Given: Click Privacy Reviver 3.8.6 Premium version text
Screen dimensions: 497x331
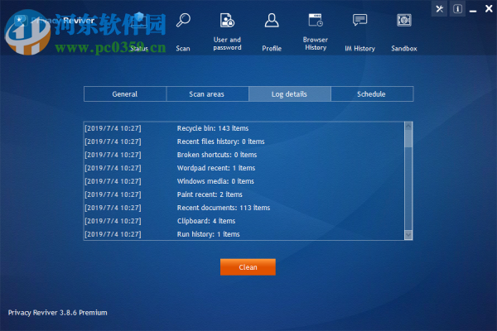Looking at the screenshot, I should 58,313.
